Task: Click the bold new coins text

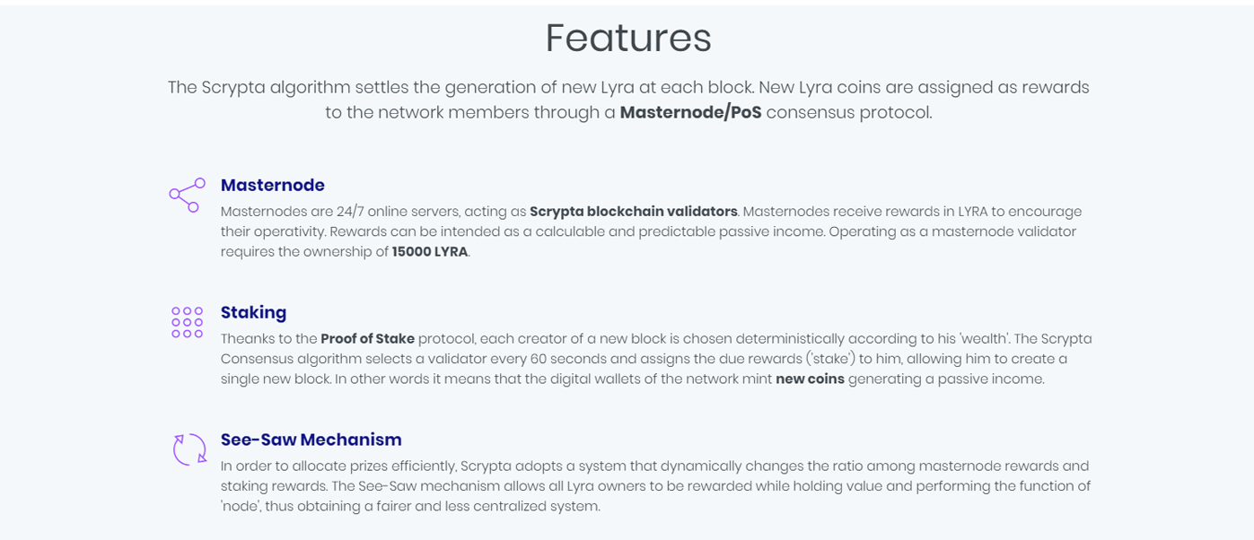Action: (810, 379)
